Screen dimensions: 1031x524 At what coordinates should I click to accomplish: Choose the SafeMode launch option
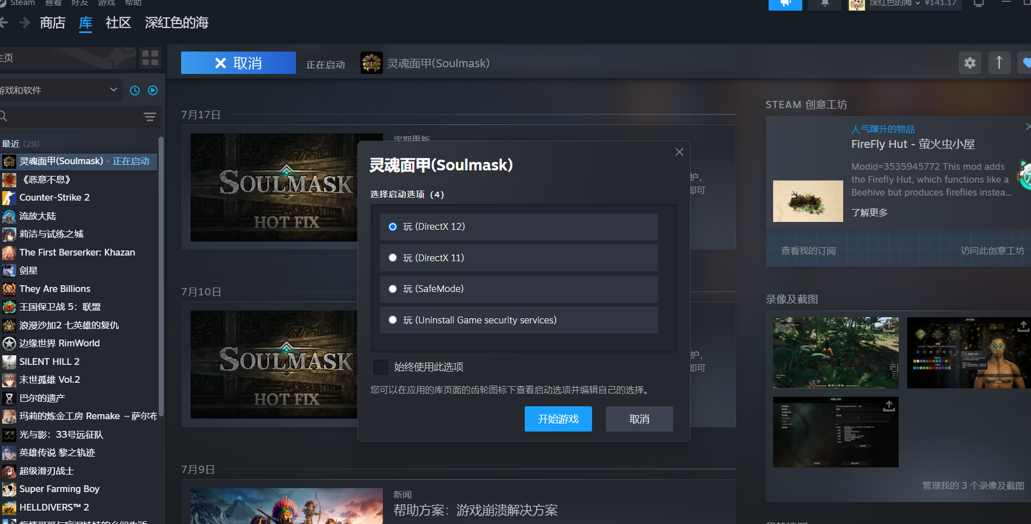pos(519,289)
